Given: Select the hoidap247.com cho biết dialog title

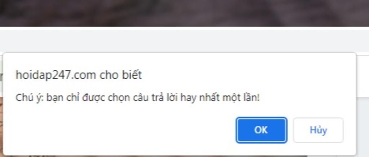Looking at the screenshot, I should pyautogui.click(x=79, y=75).
